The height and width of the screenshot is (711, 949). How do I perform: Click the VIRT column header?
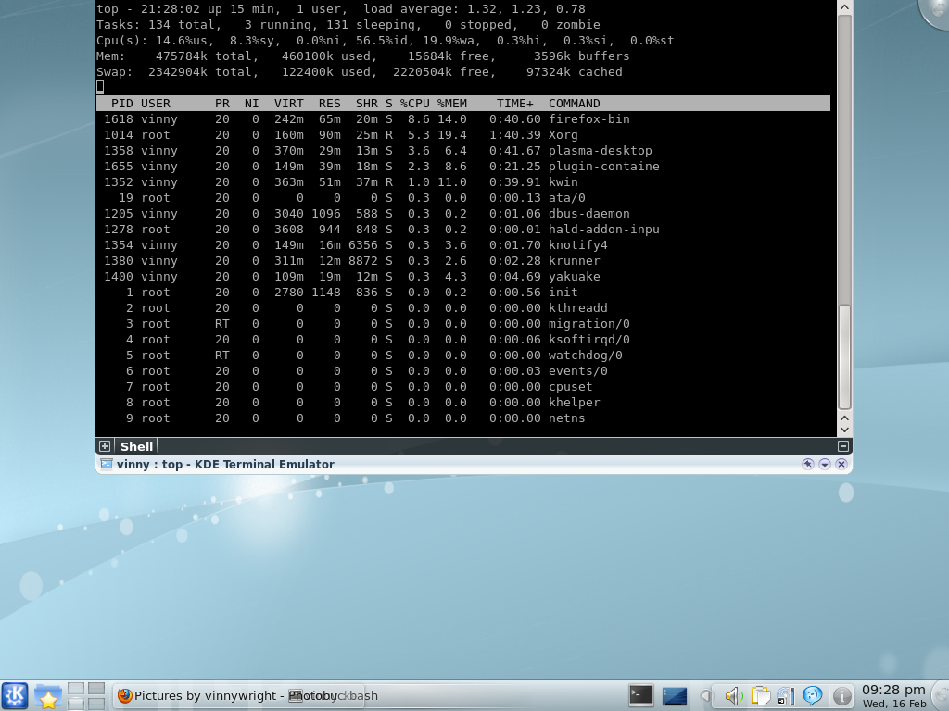(x=289, y=104)
